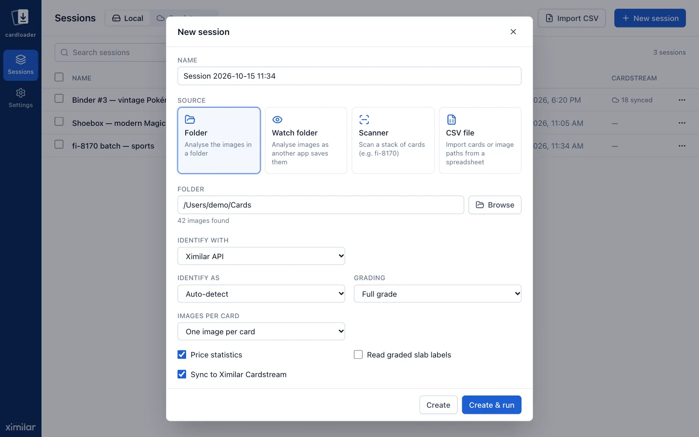Open more options for fi-8170 batch row
699x437 pixels.
pyautogui.click(x=682, y=146)
